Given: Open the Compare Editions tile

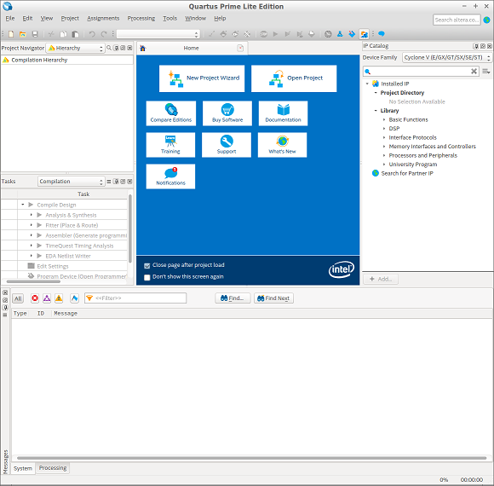Looking at the screenshot, I should [170, 113].
